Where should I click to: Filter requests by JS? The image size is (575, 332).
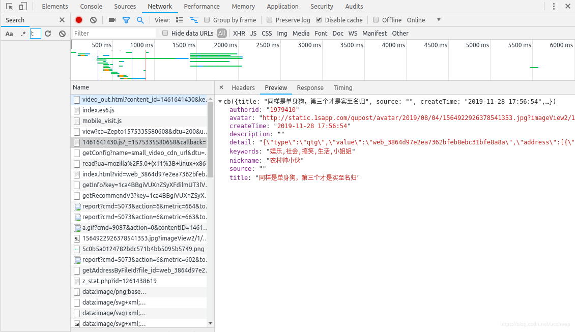tap(253, 34)
